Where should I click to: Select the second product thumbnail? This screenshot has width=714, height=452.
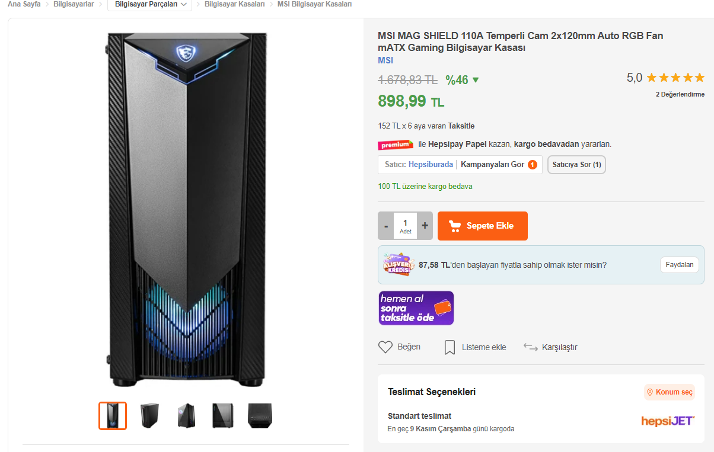tap(149, 416)
